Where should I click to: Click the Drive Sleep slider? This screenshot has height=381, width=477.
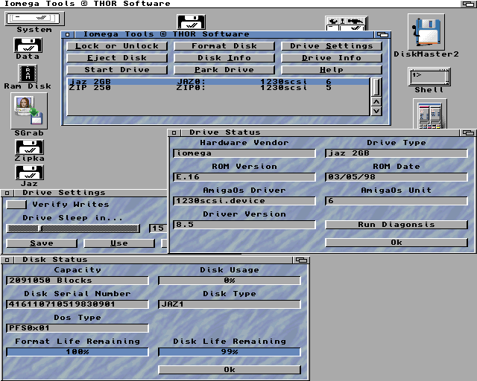tap(73, 228)
